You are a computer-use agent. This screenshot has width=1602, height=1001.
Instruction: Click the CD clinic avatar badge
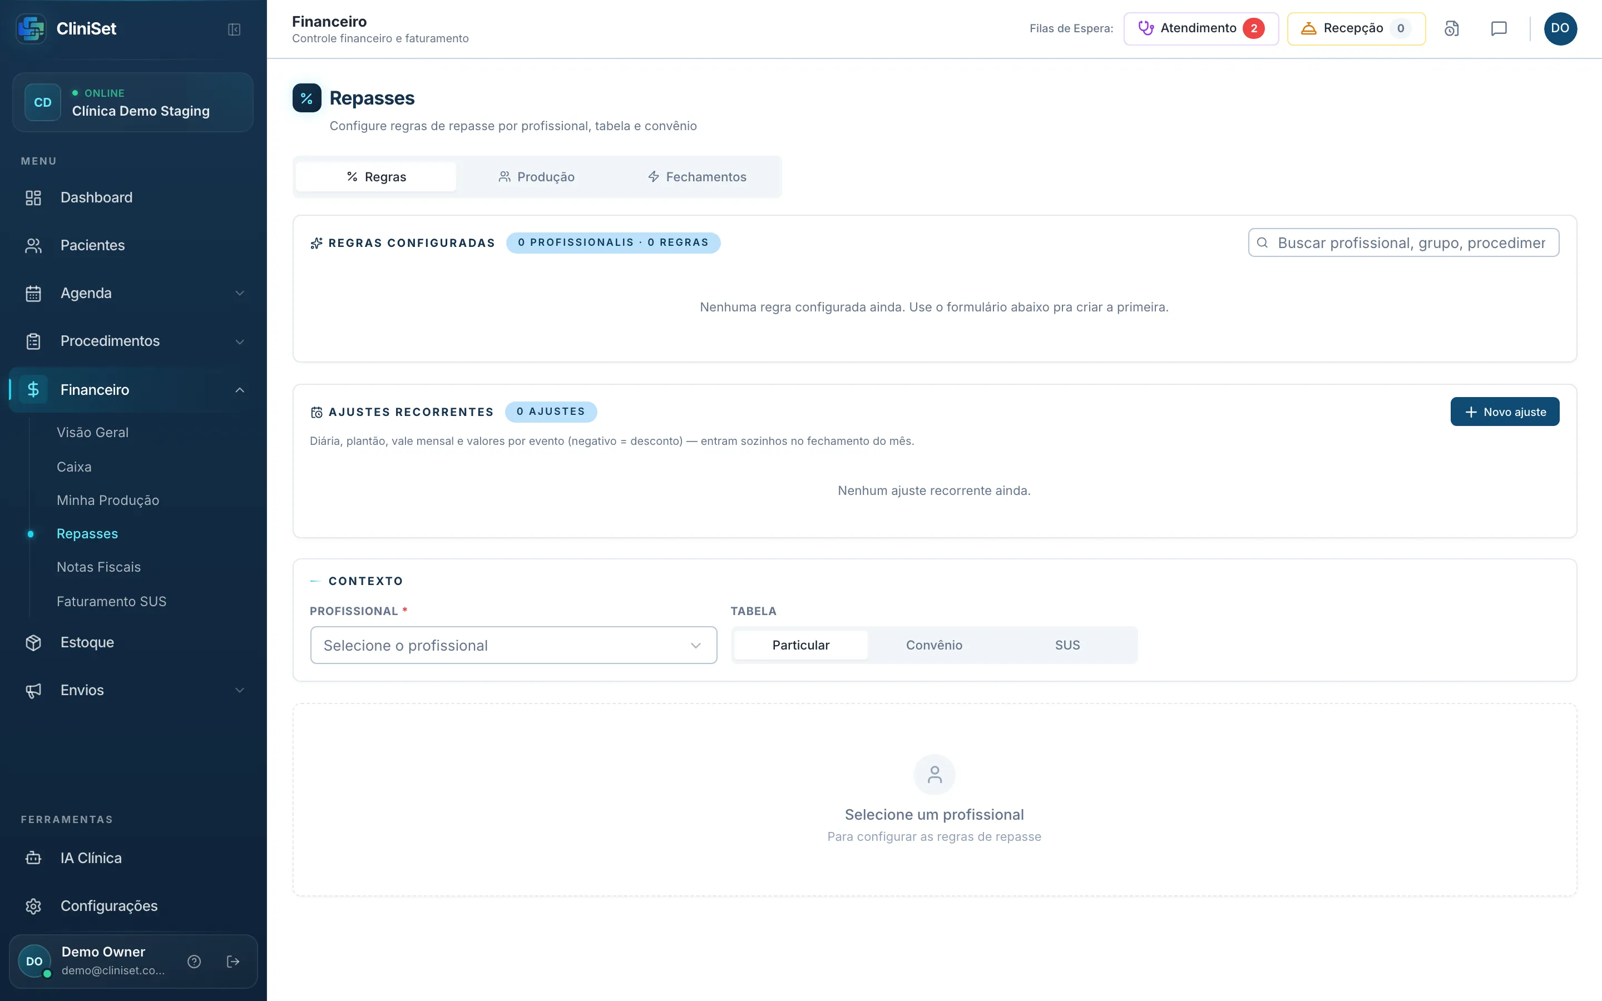click(42, 102)
